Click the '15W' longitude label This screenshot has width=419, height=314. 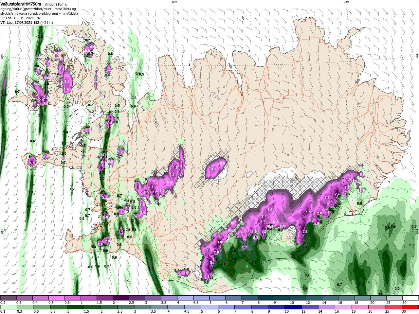347,2
